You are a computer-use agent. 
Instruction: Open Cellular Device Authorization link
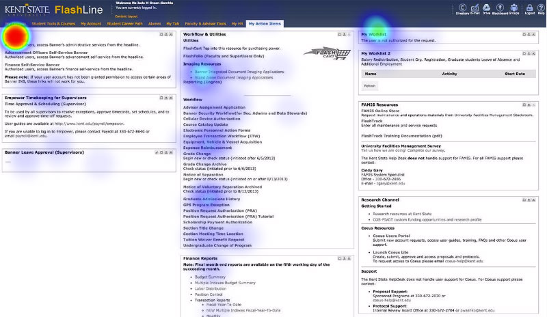click(x=212, y=119)
